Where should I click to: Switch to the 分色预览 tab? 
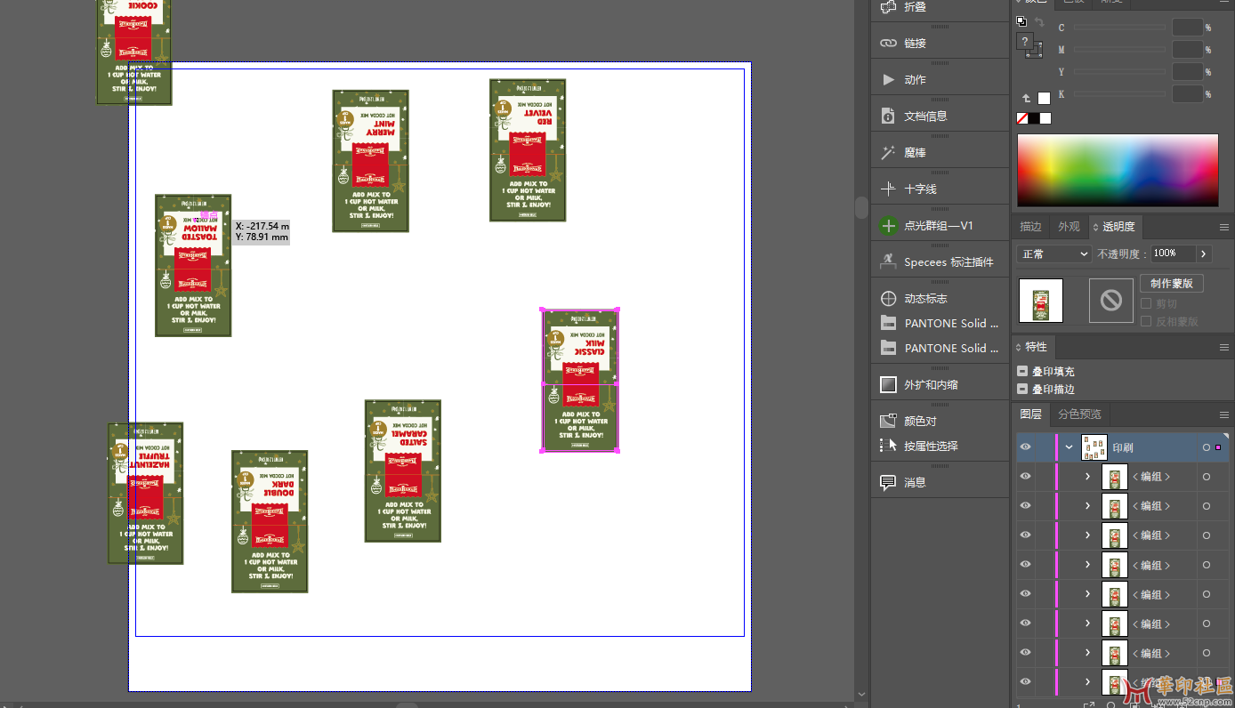[1079, 414]
